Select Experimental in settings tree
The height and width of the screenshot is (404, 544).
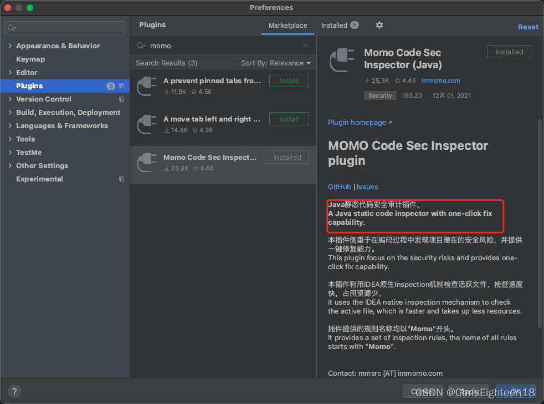click(x=39, y=179)
